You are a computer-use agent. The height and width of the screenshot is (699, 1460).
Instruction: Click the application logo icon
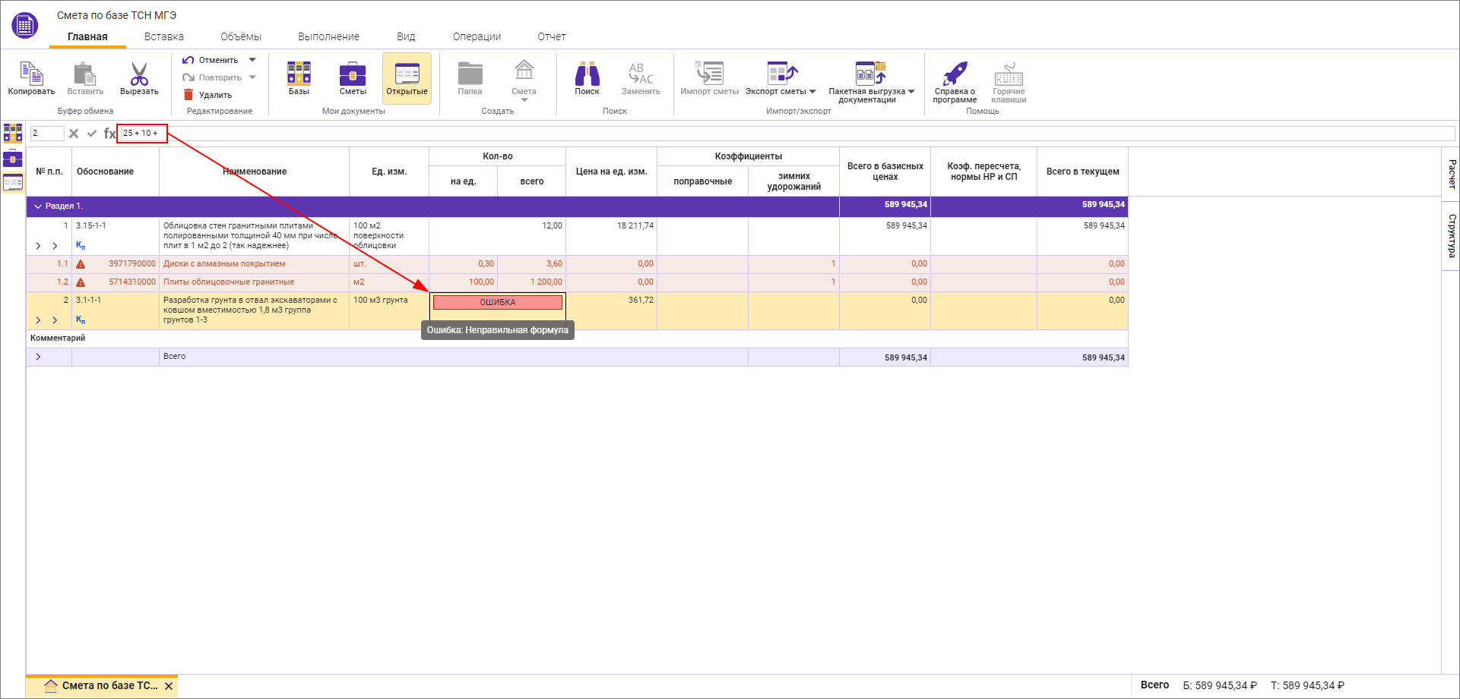click(x=24, y=26)
